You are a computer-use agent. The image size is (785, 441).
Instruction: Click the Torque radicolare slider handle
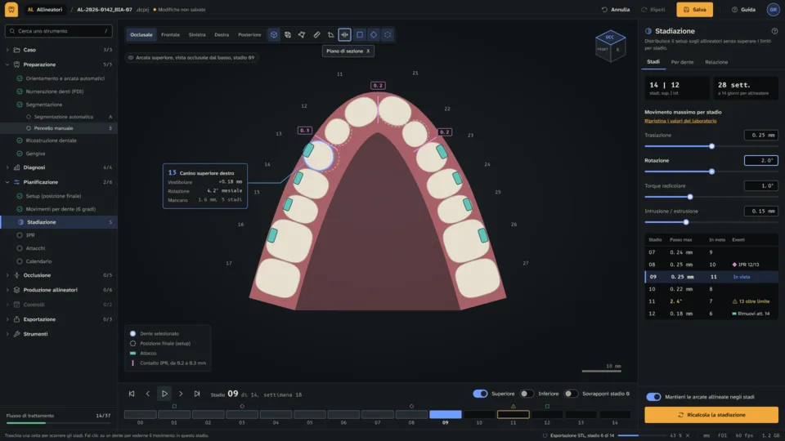tap(690, 197)
